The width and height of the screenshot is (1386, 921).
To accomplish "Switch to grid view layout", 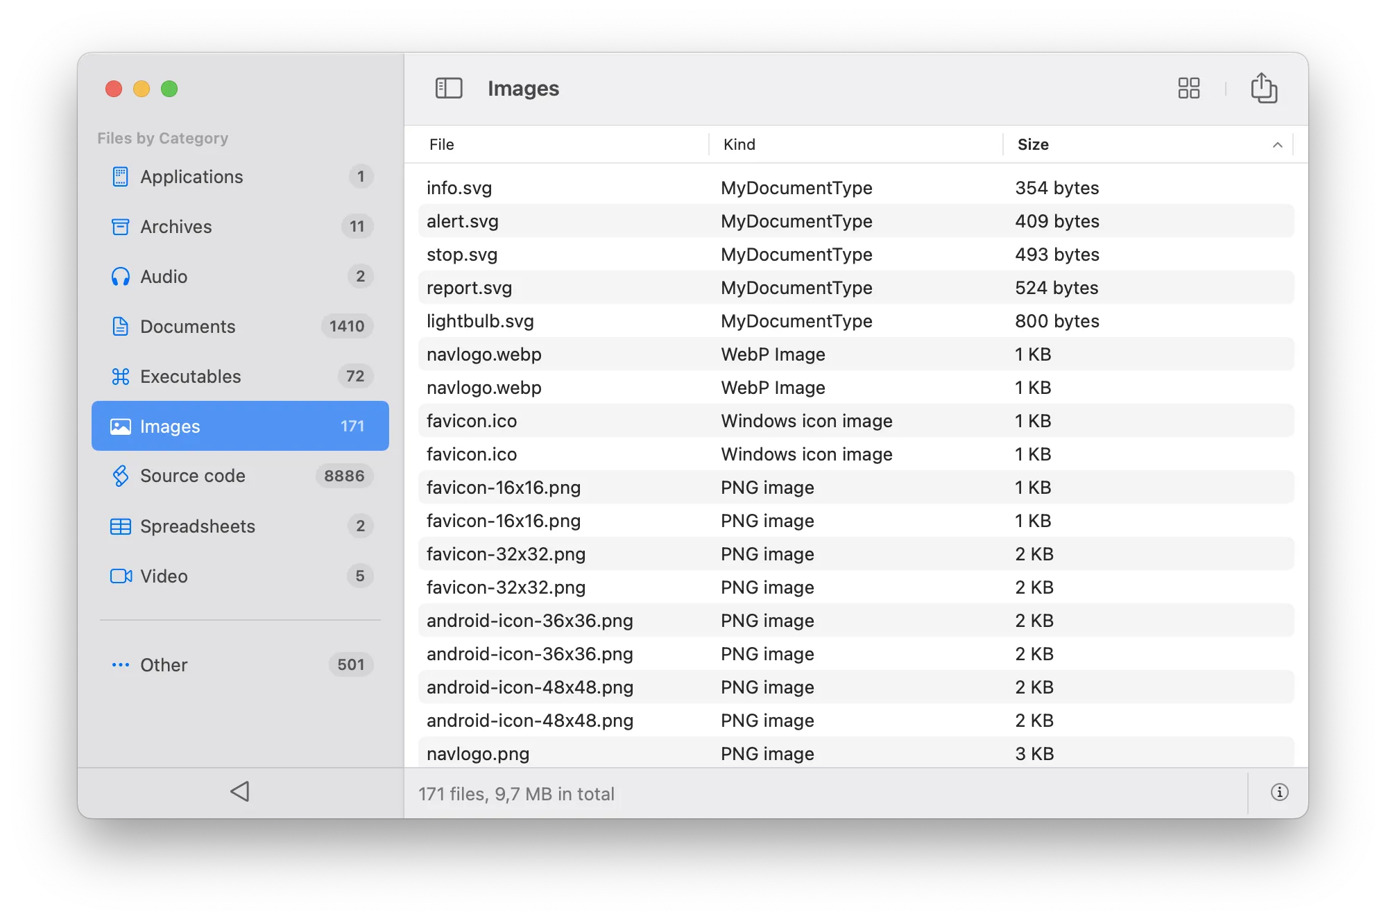I will (1188, 88).
